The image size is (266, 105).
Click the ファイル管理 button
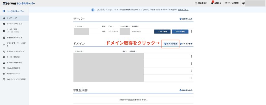pos(162,31)
